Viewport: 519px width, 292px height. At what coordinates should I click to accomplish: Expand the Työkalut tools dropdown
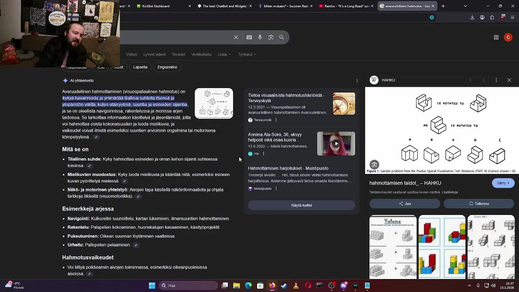pos(247,54)
